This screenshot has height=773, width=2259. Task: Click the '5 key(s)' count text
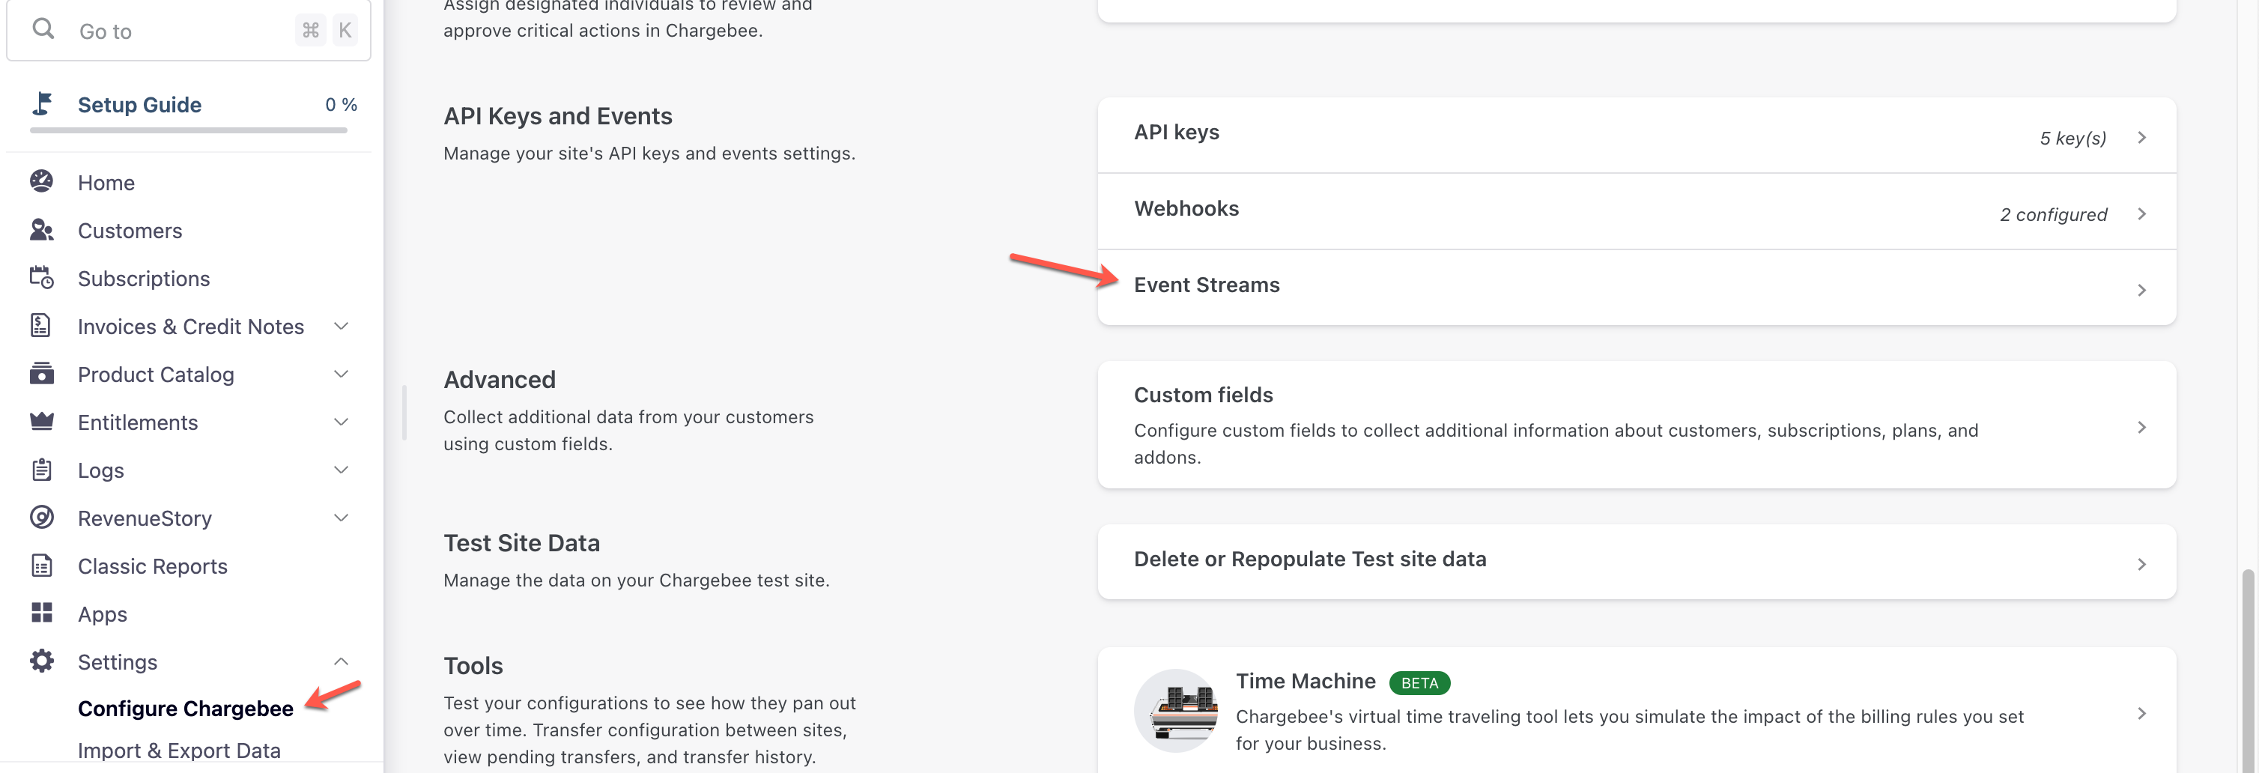tap(2072, 138)
